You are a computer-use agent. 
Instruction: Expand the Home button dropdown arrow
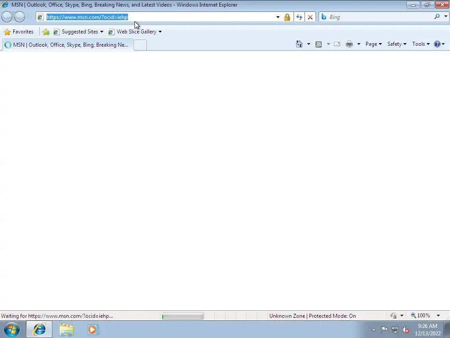tap(308, 44)
